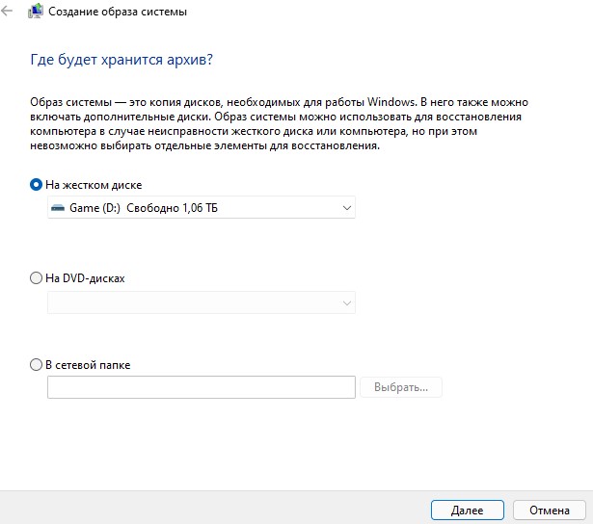The width and height of the screenshot is (593, 524).
Task: Select the 'На жестком диске' radio button
Action: tap(36, 185)
